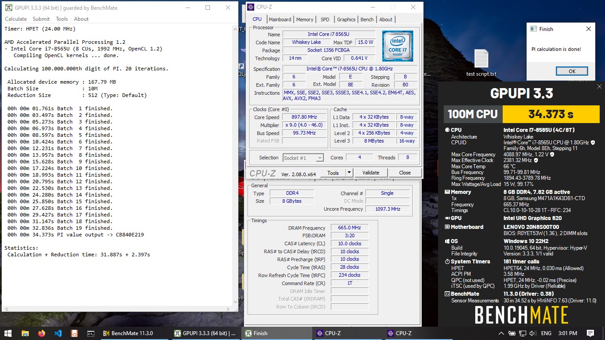
Task: Open the Windows Start menu
Action: pos(8,333)
